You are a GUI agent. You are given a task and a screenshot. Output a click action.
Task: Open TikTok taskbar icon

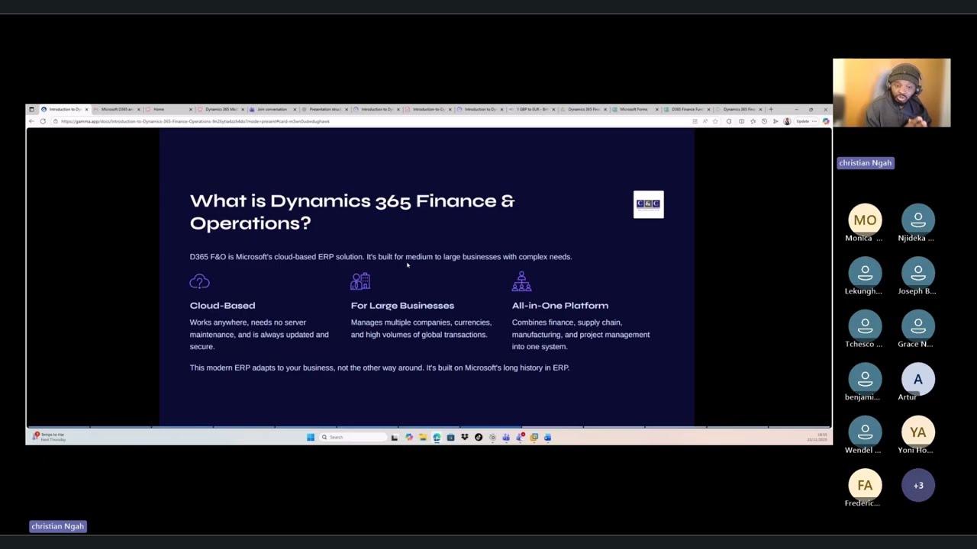(479, 437)
